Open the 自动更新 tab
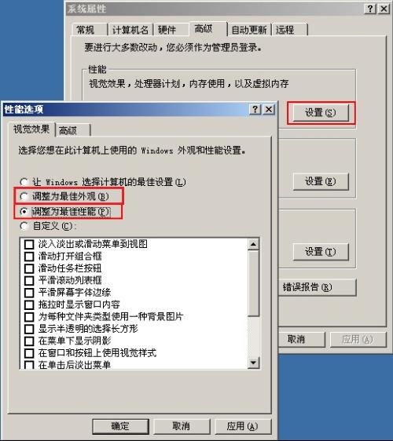Viewport: 393px width, 441px height. point(249,30)
